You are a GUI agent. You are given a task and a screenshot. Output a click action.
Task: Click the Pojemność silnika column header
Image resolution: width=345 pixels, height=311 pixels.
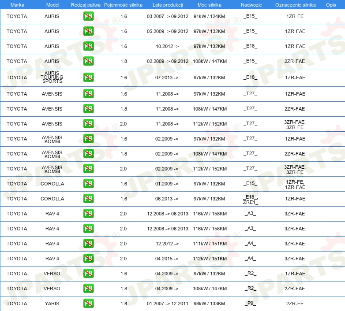123,5
